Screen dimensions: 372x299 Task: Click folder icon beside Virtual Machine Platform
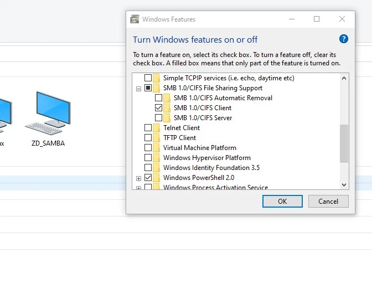(x=156, y=148)
